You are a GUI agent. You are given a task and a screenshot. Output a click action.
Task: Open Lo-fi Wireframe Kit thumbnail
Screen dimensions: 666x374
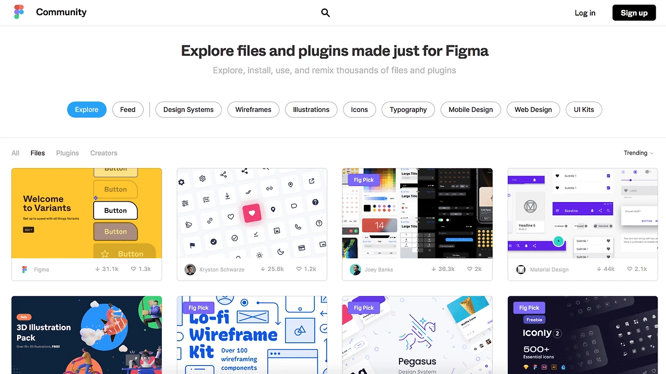click(252, 335)
